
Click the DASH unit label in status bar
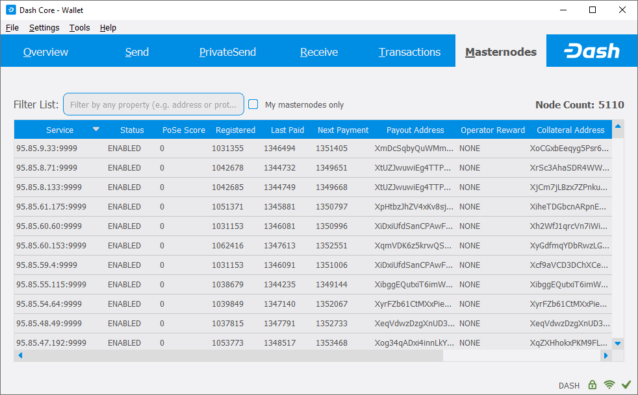click(569, 385)
